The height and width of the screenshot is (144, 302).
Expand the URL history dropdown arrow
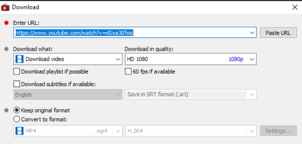pyautogui.click(x=252, y=32)
